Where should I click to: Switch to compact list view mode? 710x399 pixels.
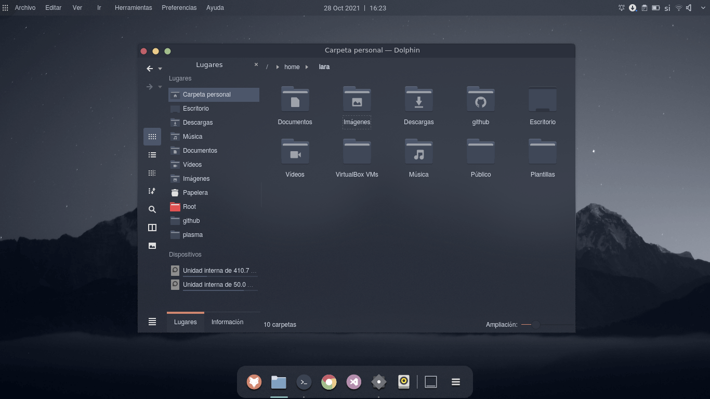152,155
